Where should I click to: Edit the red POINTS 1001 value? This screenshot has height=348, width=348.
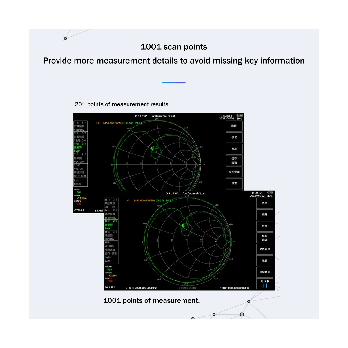(110, 281)
